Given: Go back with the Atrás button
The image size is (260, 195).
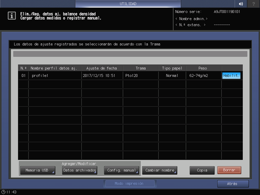Looking at the screenshot, I should (x=233, y=184).
